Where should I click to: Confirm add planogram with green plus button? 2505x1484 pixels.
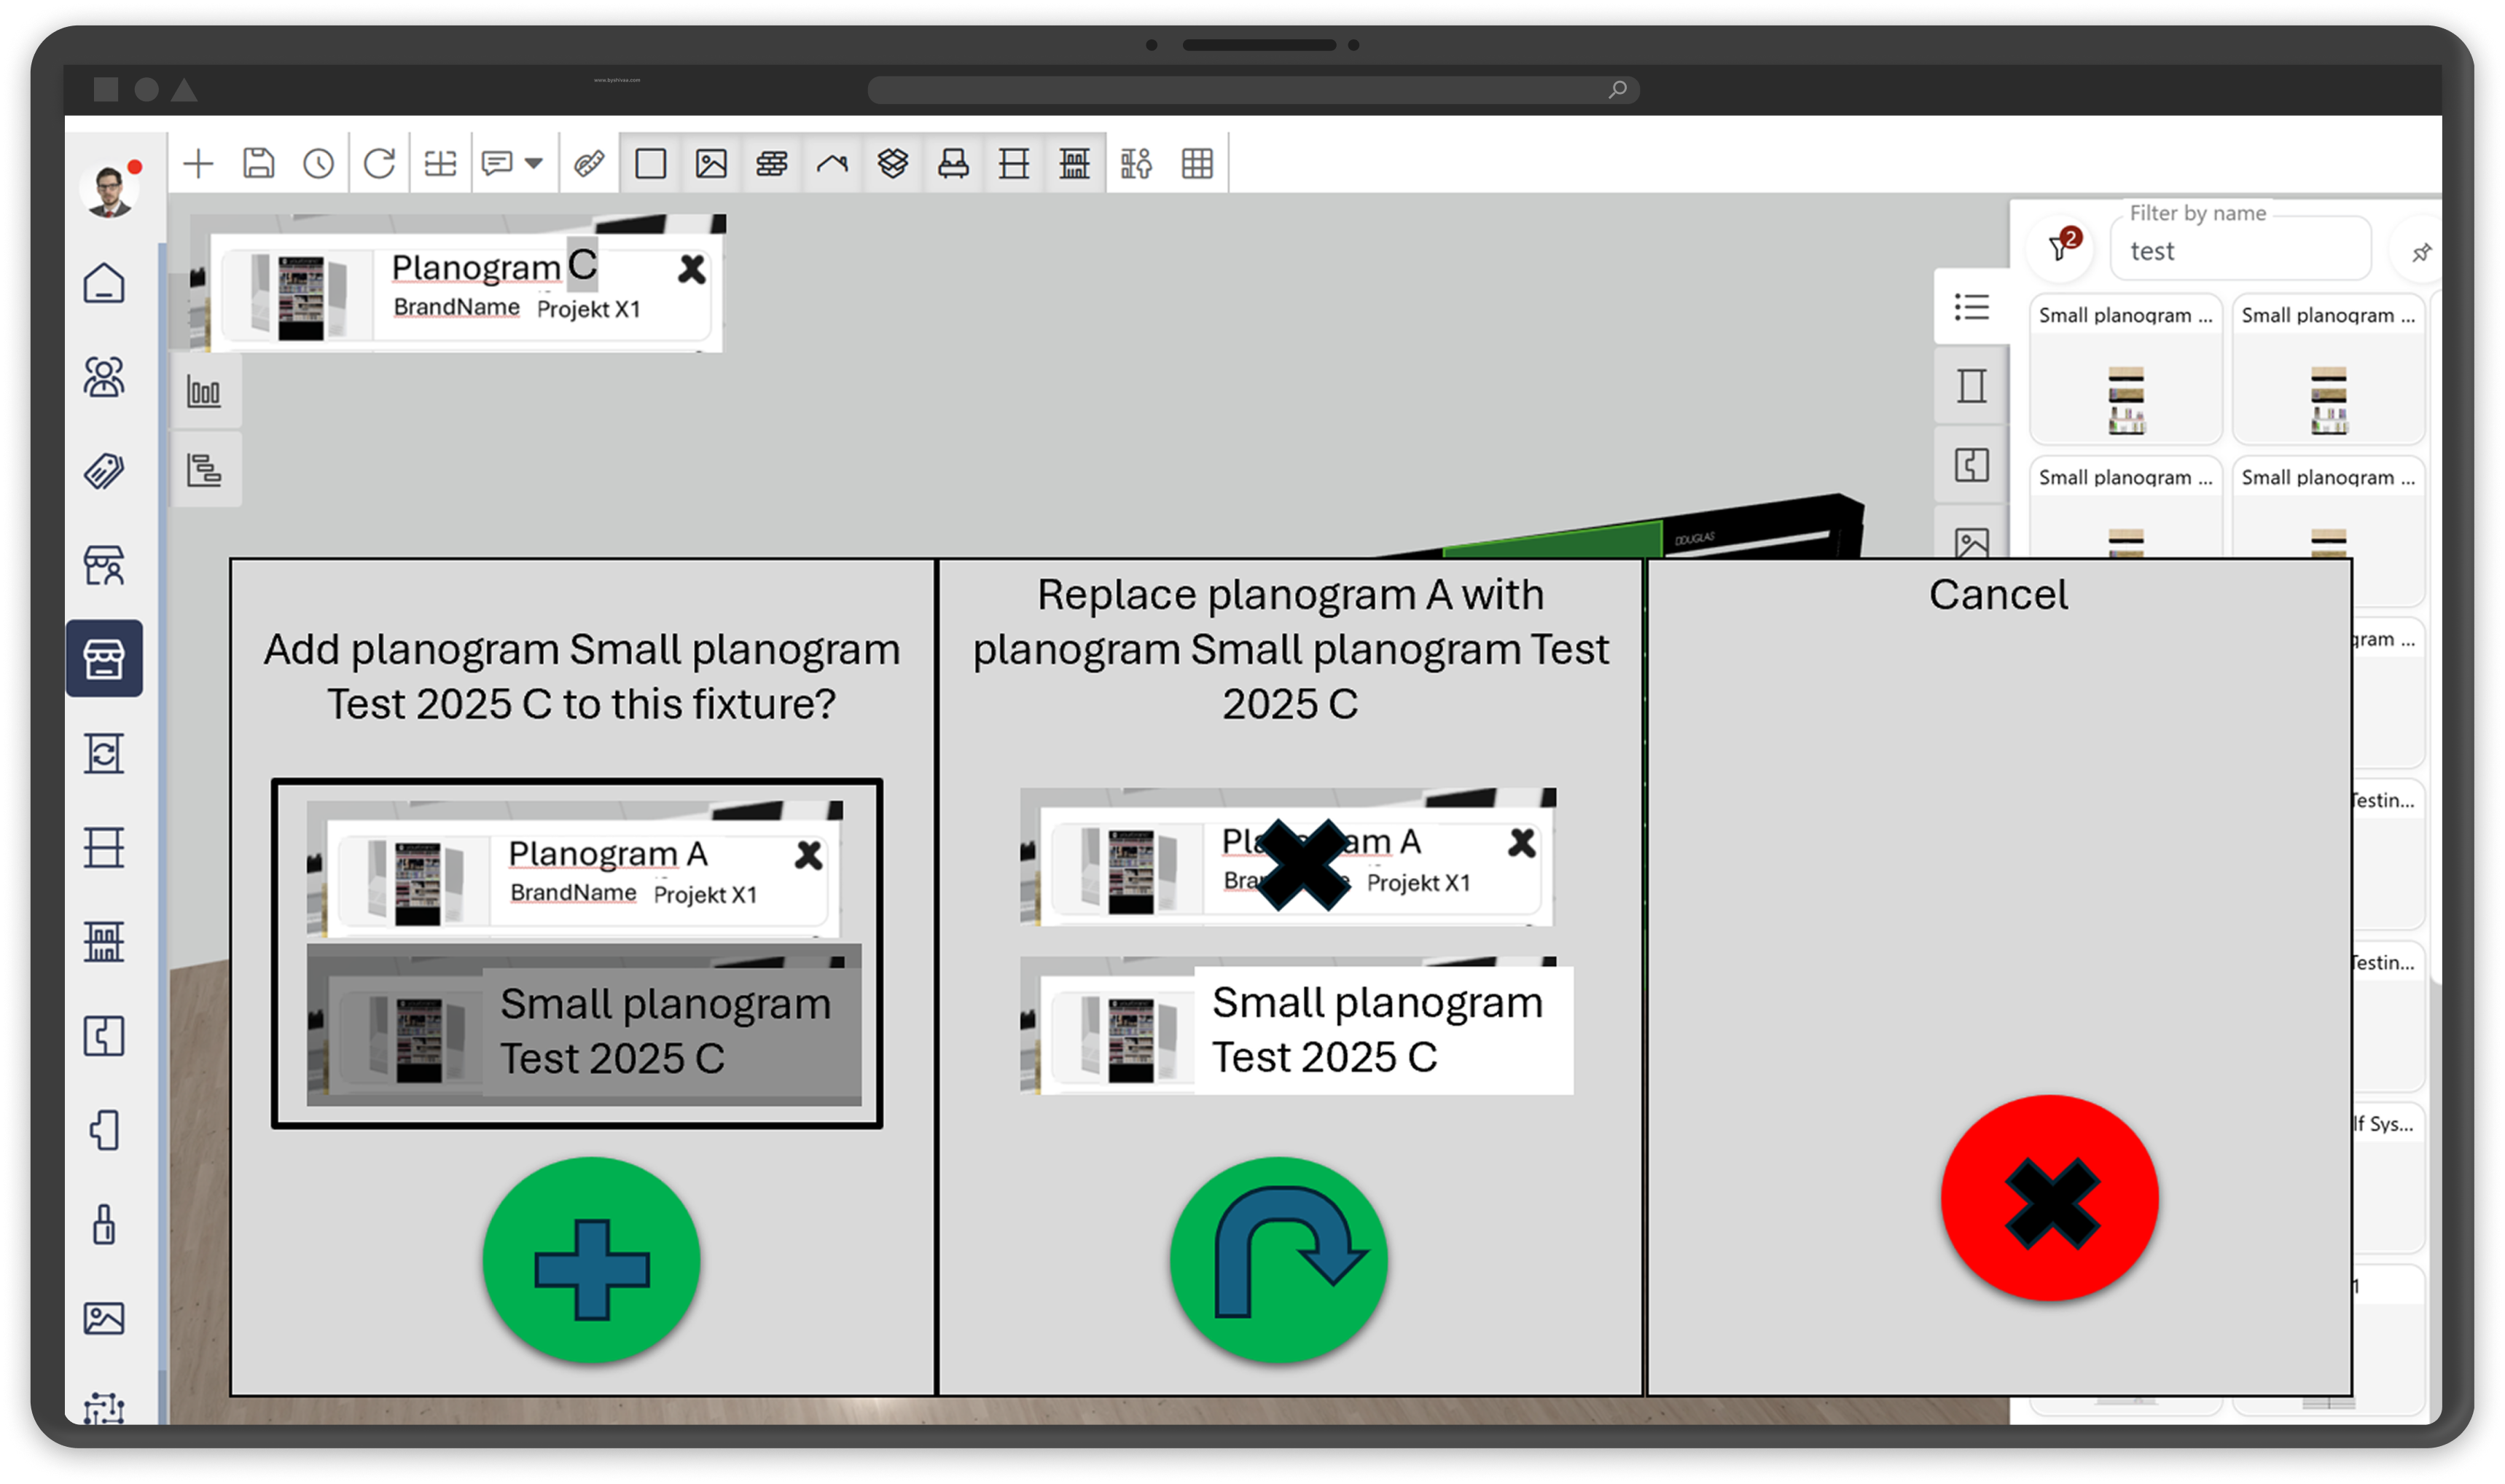pos(591,1259)
